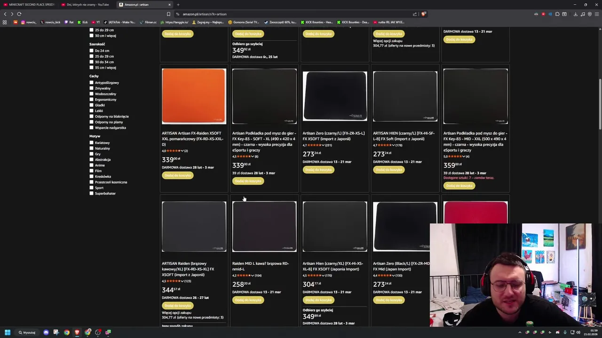Expand rating dropdown of FX-Raiden XSOFT XXL

click(182, 151)
